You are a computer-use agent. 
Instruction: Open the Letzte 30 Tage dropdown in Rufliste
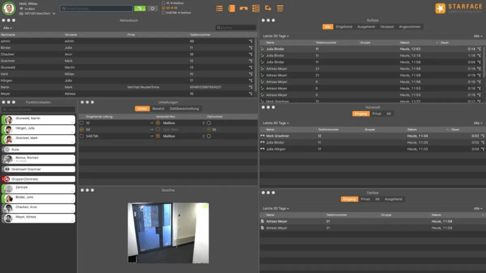276,36
